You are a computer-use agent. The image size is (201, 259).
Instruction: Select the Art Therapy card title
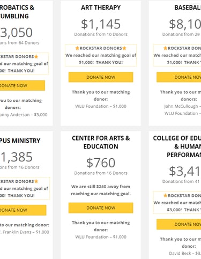(101, 8)
